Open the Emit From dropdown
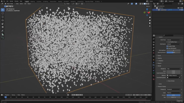Viewport: 184px width, 103px height. [x=174, y=40]
